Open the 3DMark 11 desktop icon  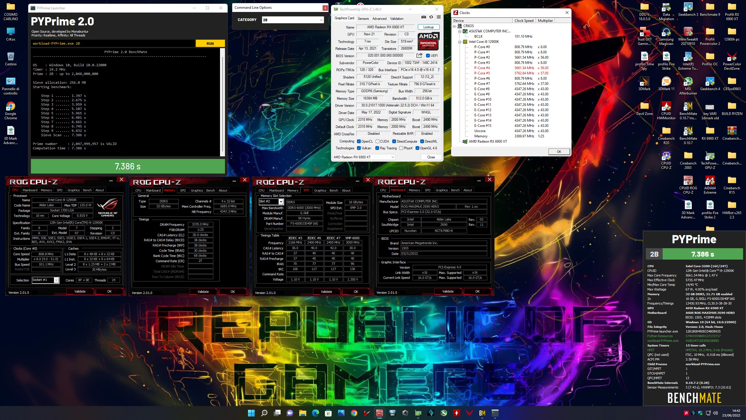(666, 84)
